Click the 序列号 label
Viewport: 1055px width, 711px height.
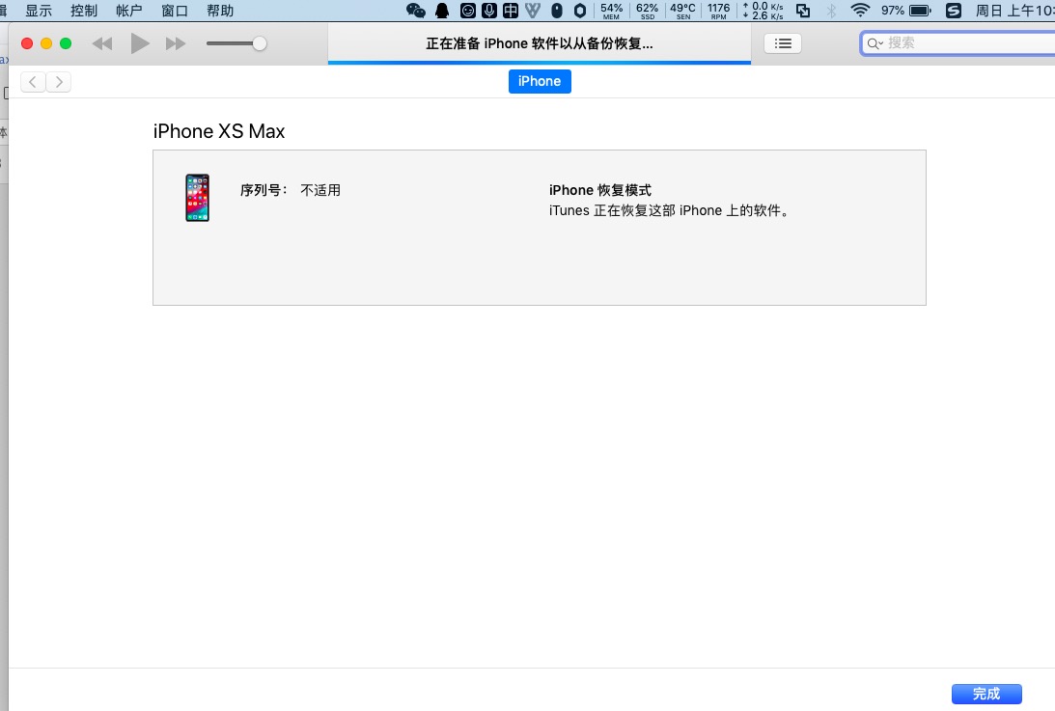pos(264,190)
